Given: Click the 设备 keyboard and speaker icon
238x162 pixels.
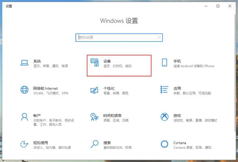Looking at the screenshot, I should point(94,62).
